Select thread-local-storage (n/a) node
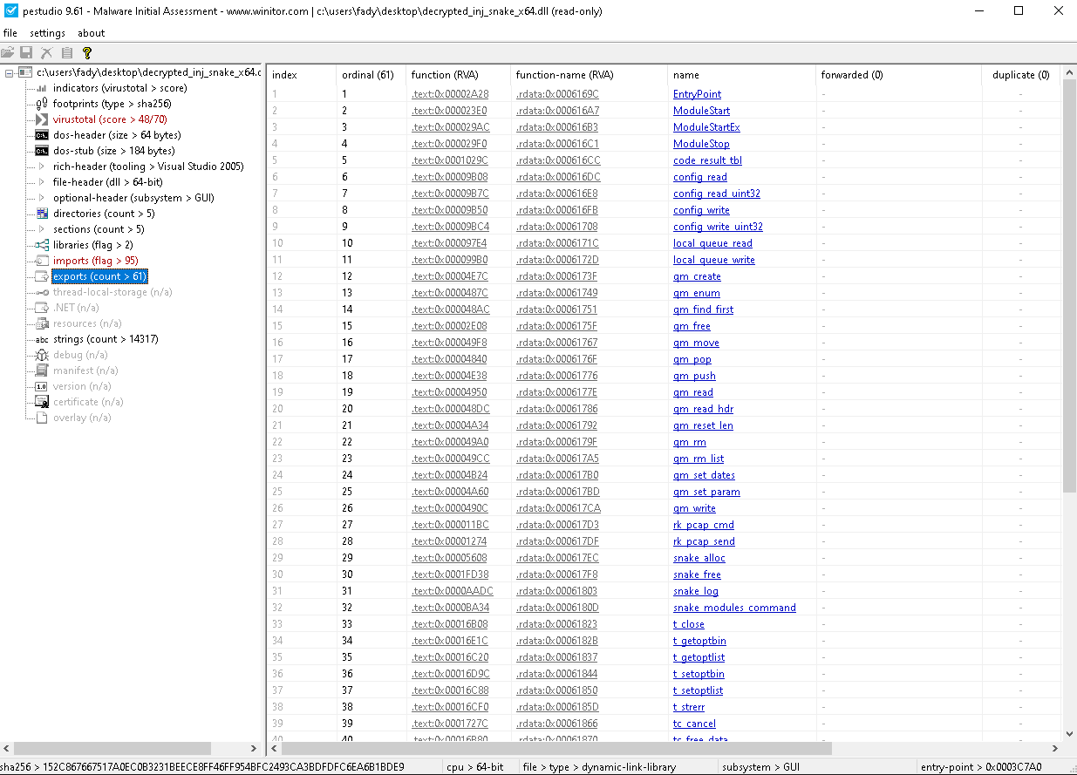The width and height of the screenshot is (1077, 775). 112,292
